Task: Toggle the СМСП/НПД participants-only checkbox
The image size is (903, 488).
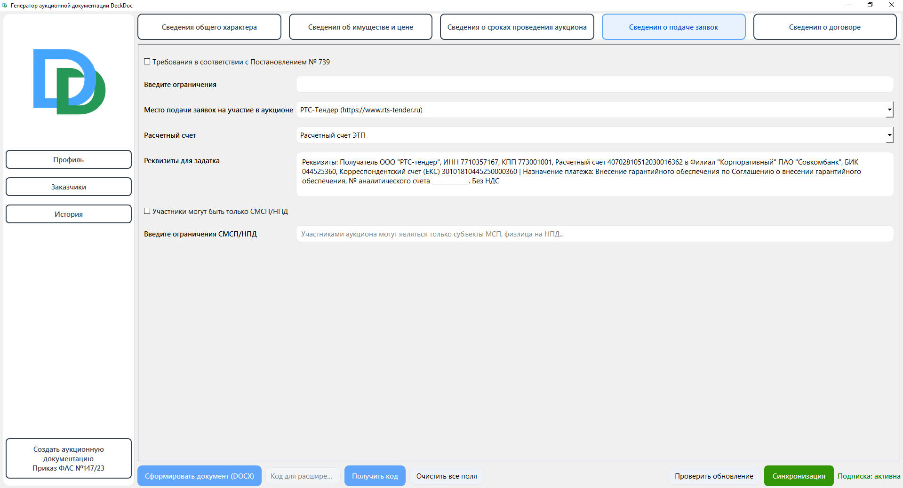Action: coord(147,211)
